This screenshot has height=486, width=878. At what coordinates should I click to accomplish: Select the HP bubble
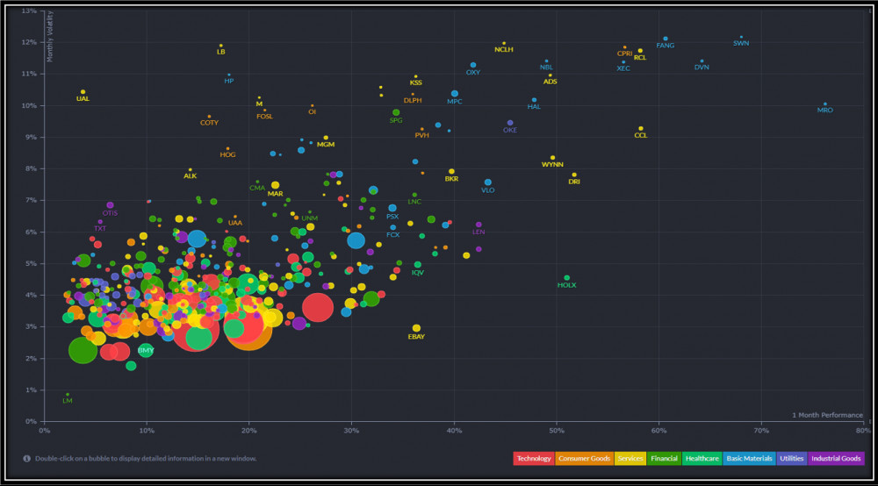click(229, 75)
